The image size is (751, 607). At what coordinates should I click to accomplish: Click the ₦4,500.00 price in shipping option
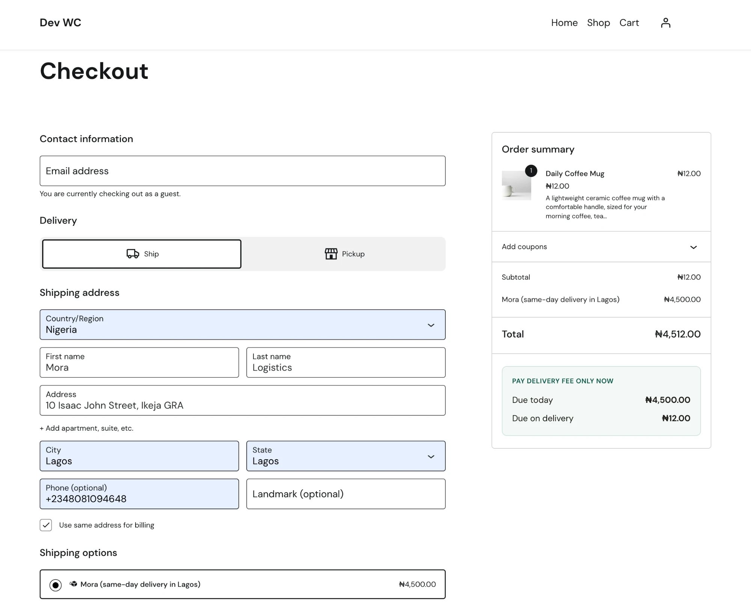click(417, 584)
